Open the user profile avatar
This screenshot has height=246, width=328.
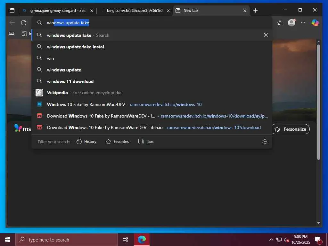291,23
